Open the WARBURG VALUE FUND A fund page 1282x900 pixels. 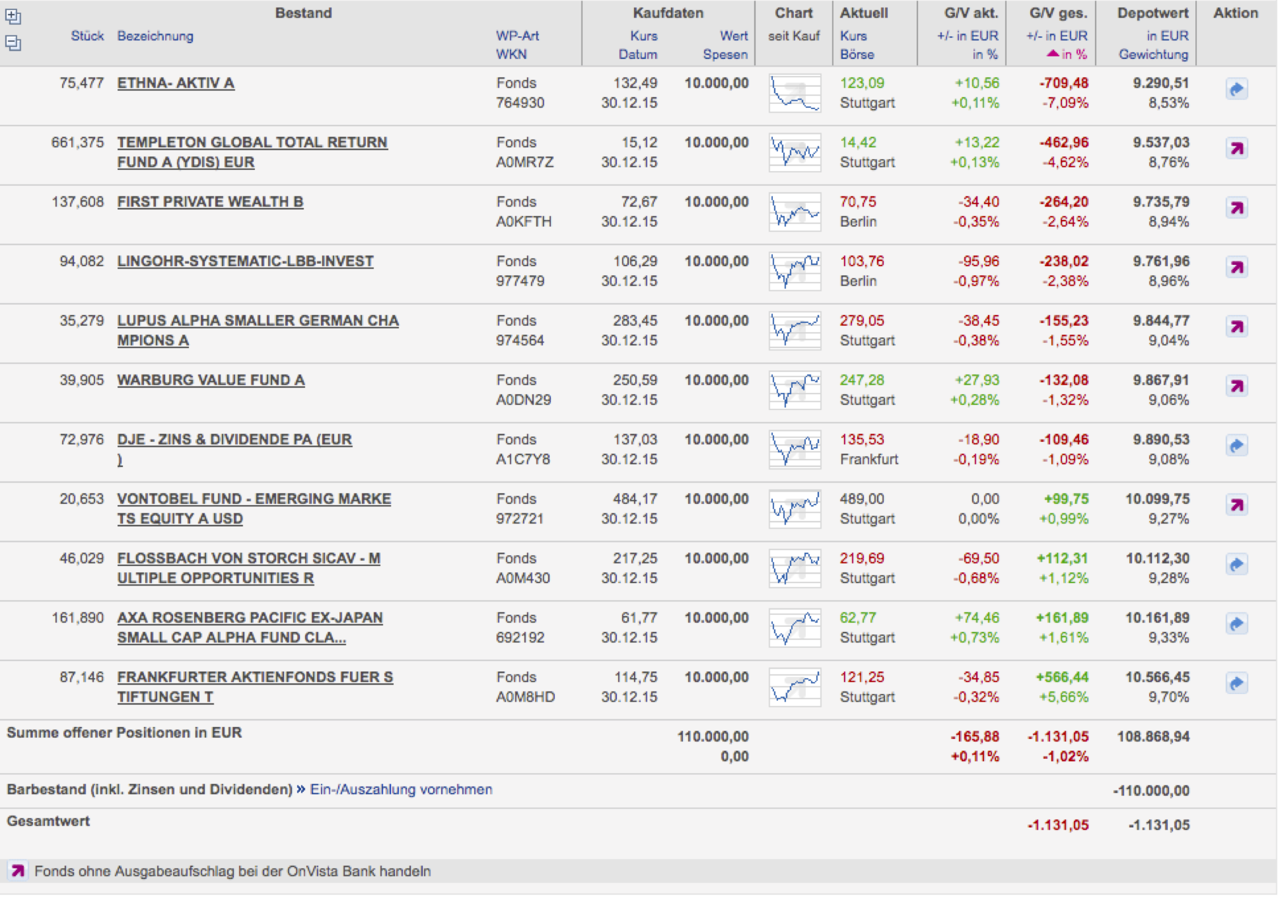point(210,380)
